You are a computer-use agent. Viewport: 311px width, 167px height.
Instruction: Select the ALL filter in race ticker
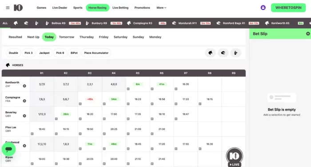[5, 23]
